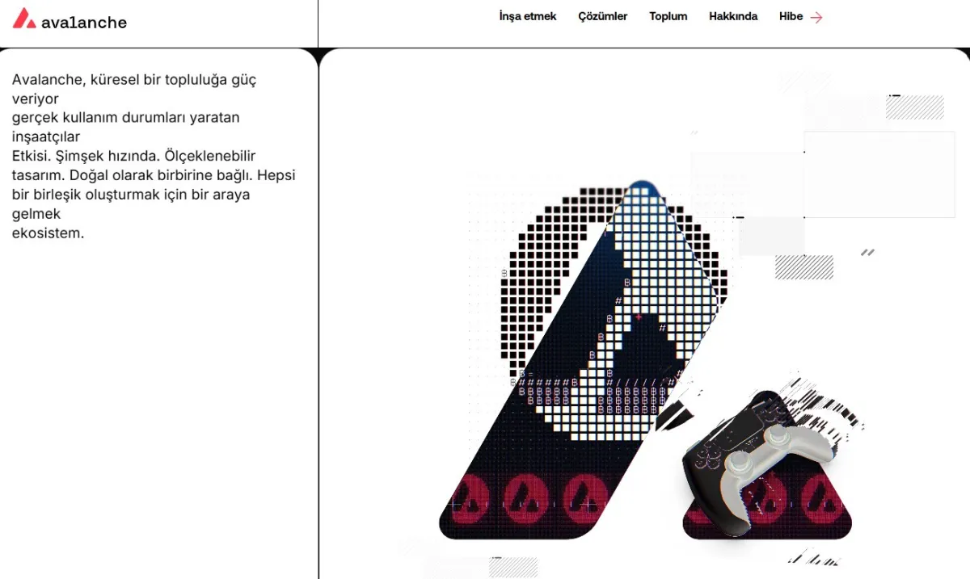This screenshot has width=970, height=579.
Task: Open the Hakkında menu item
Action: (x=733, y=16)
